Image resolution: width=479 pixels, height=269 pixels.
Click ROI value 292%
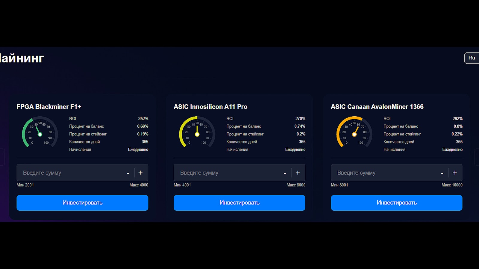(x=457, y=119)
